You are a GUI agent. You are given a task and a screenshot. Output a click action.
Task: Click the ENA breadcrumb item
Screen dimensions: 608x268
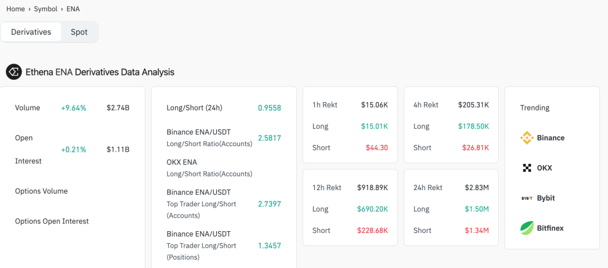[x=73, y=9]
